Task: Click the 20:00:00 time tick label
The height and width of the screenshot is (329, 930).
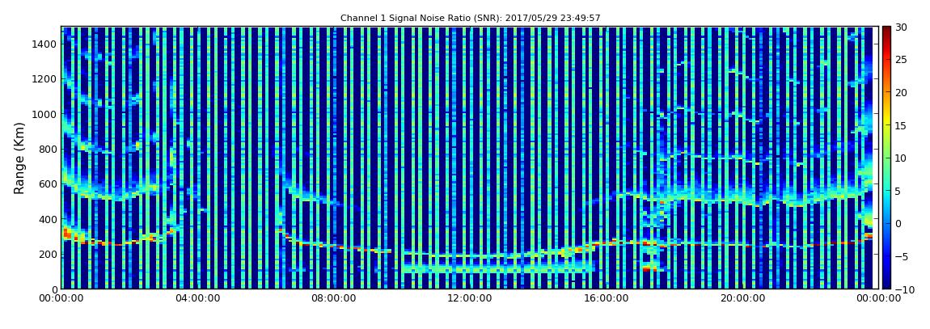Action: tap(742, 299)
